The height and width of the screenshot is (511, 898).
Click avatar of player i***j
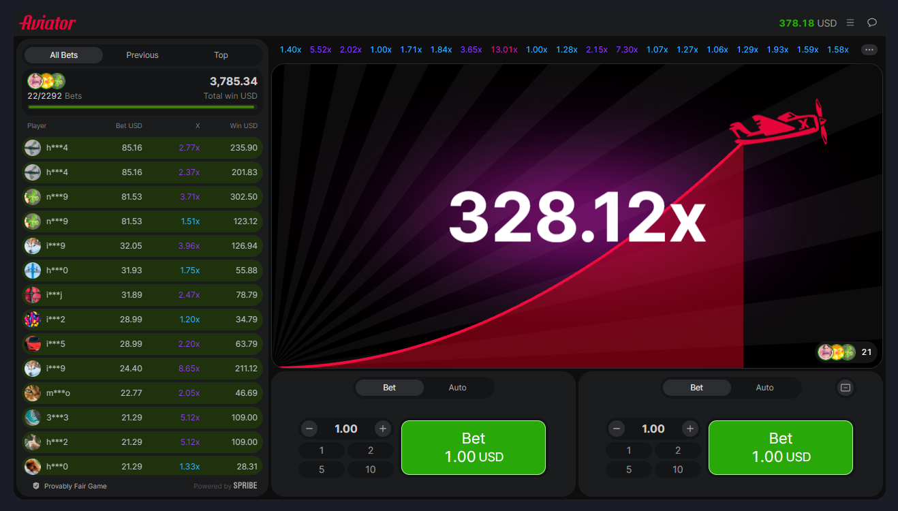32,295
